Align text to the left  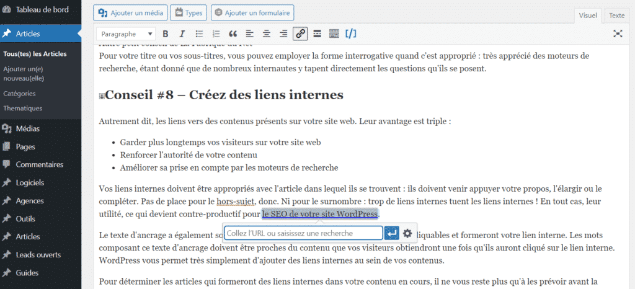250,33
